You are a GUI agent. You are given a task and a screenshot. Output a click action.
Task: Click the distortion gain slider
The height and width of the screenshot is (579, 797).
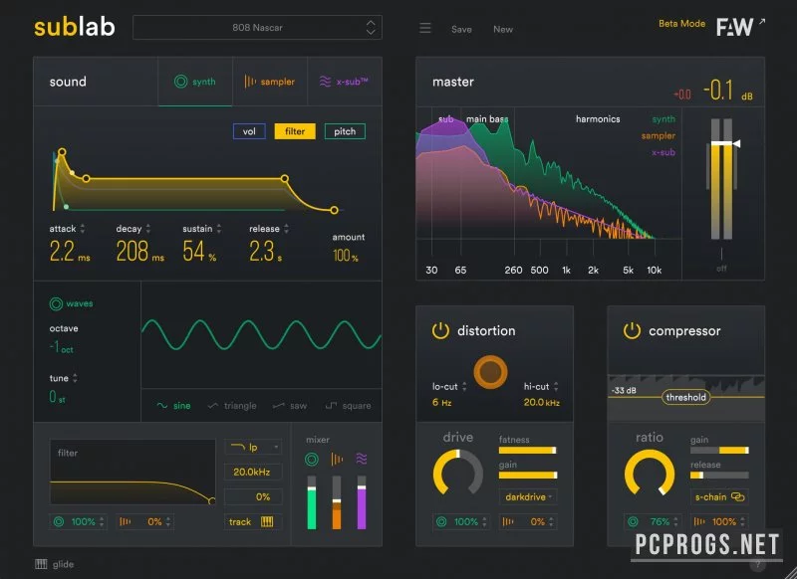coord(528,475)
